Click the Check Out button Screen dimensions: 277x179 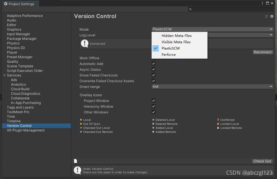(262, 161)
